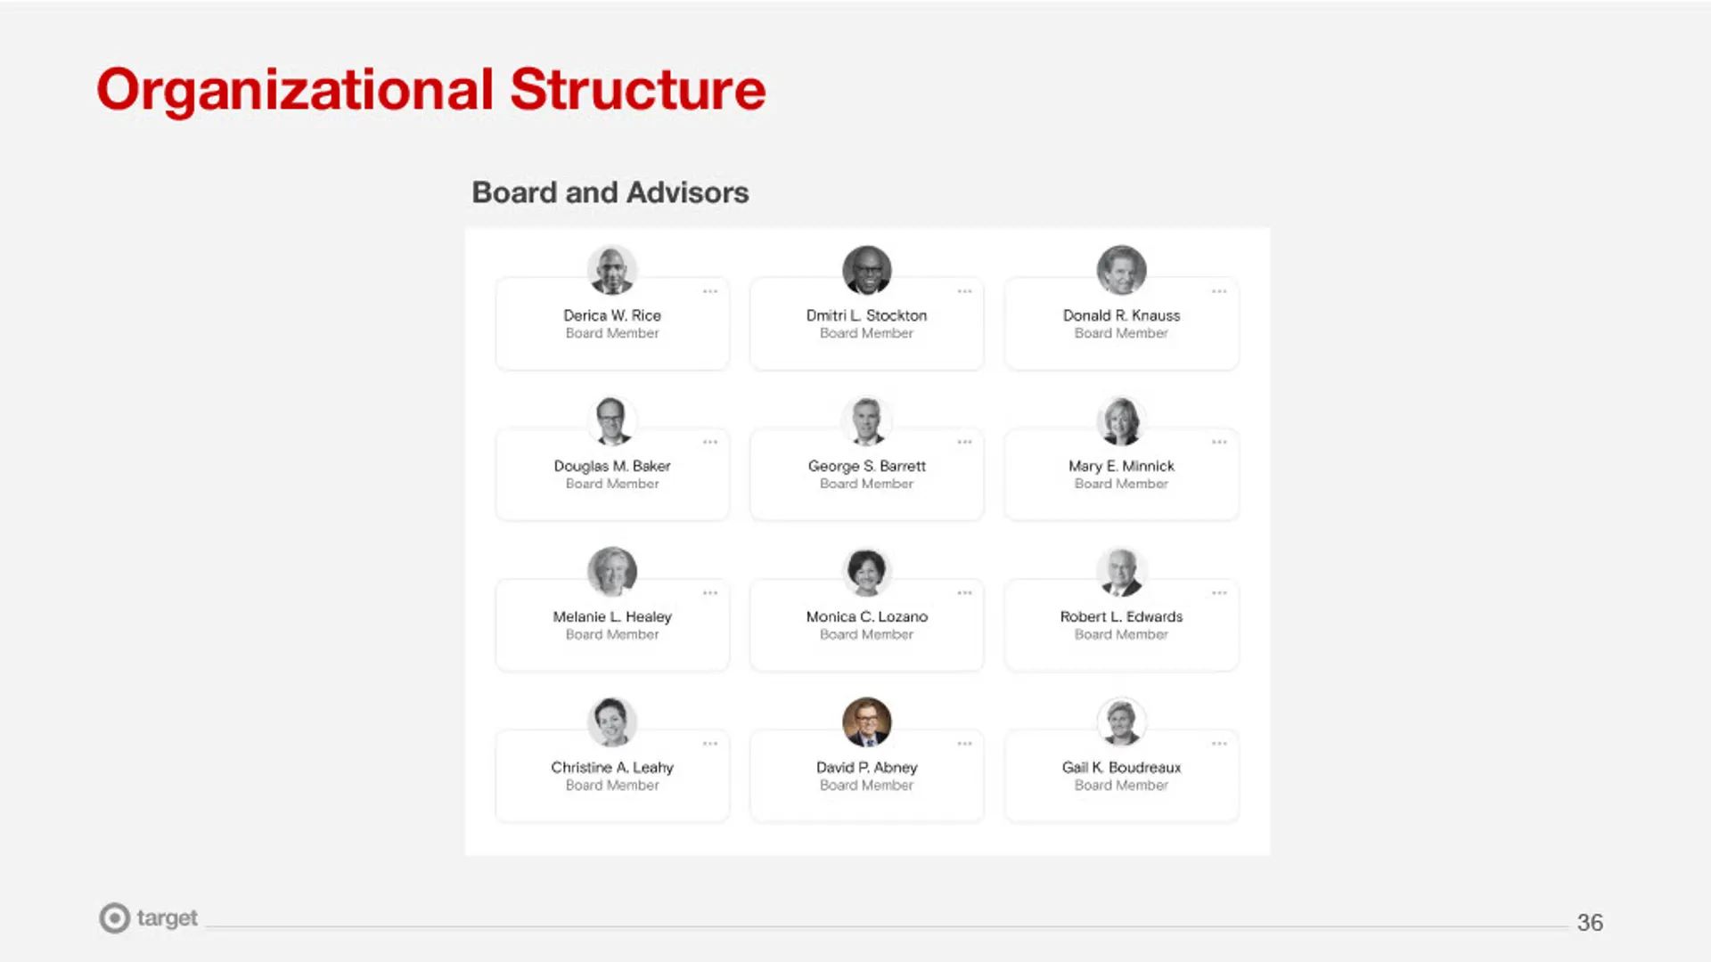Click ellipsis on George S. Barrett card

pos(964,442)
